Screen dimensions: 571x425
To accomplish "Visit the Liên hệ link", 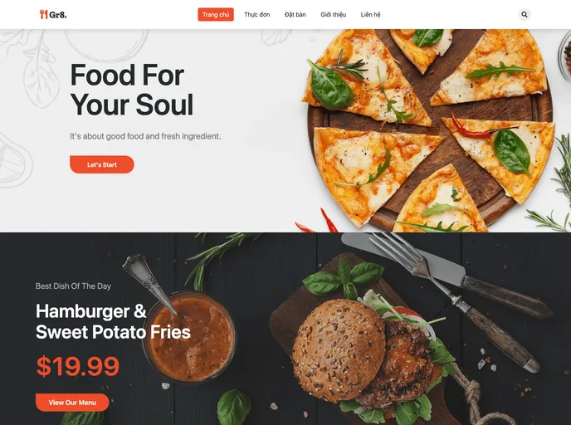I will coord(370,15).
